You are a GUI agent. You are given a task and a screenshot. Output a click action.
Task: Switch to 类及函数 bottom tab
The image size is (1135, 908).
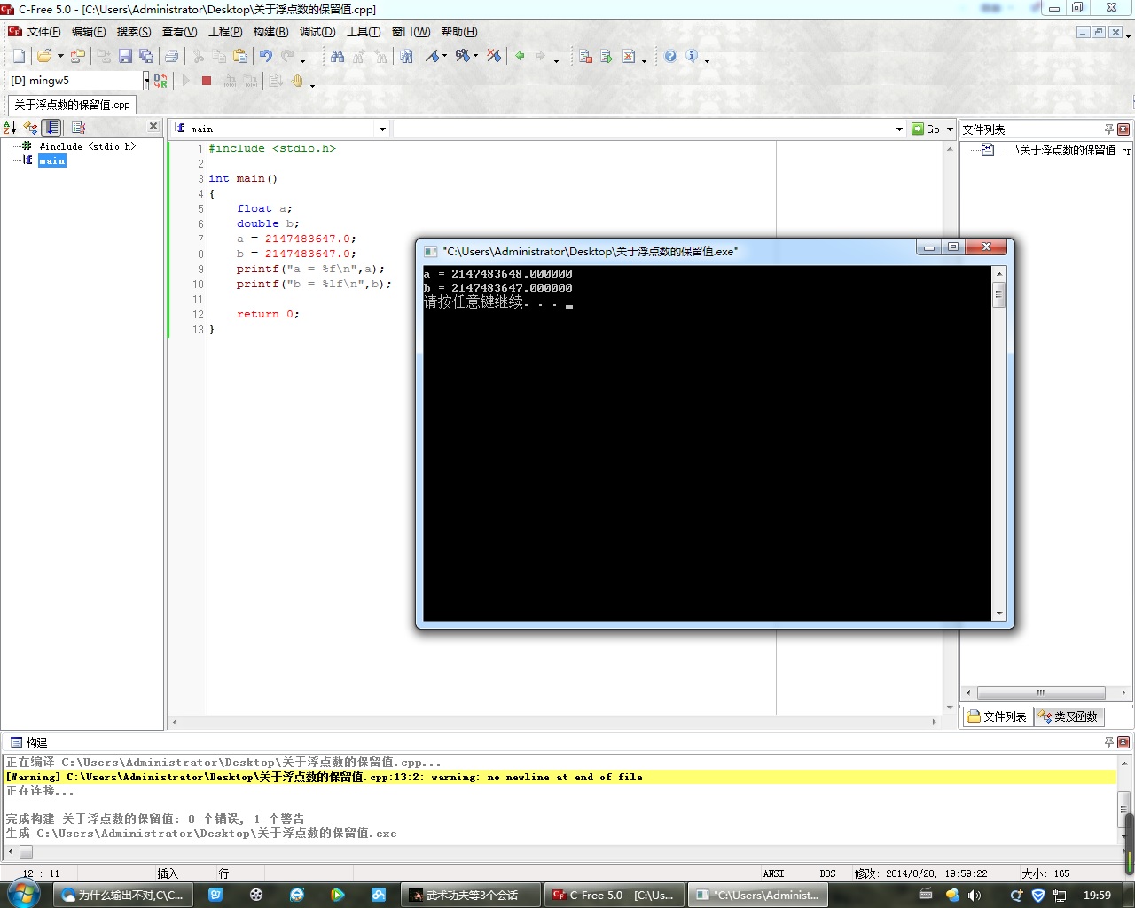[1068, 716]
